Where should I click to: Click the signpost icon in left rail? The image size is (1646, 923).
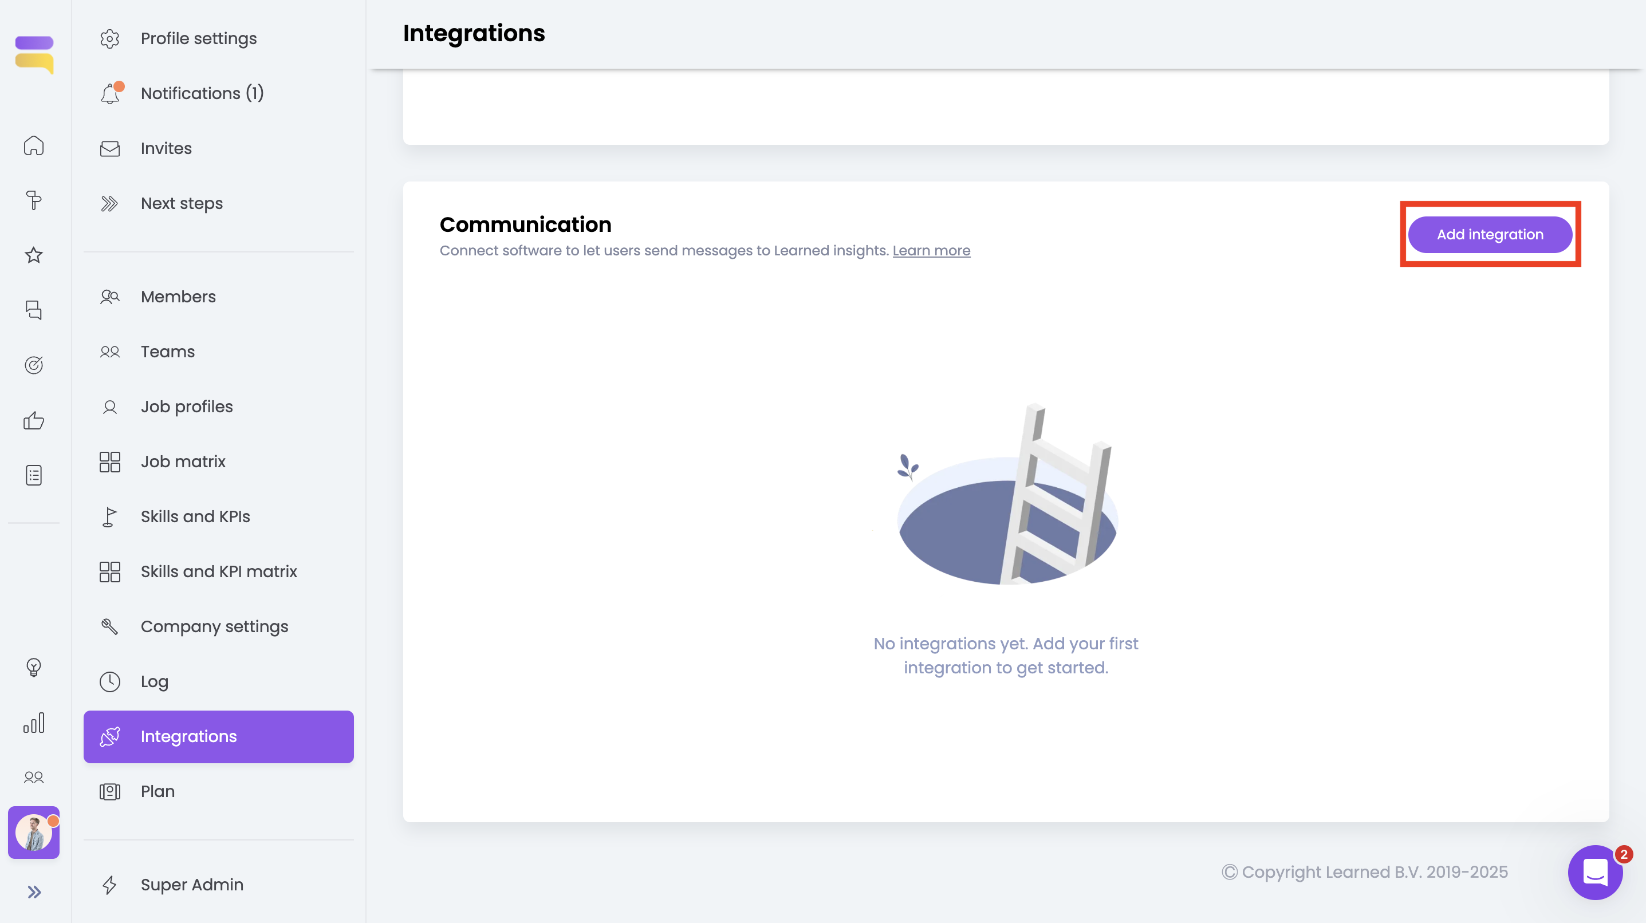pos(34,200)
